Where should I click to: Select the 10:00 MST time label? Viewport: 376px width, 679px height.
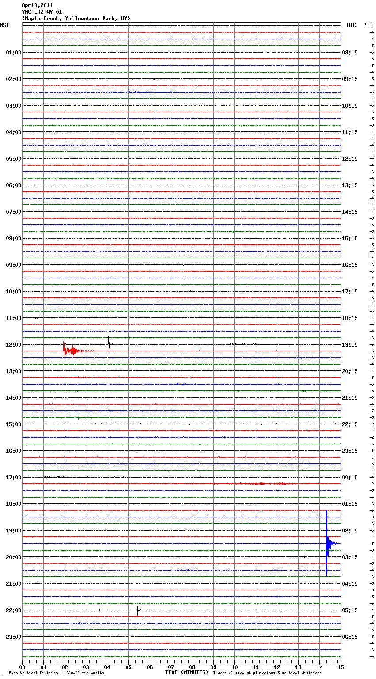[x=13, y=292]
